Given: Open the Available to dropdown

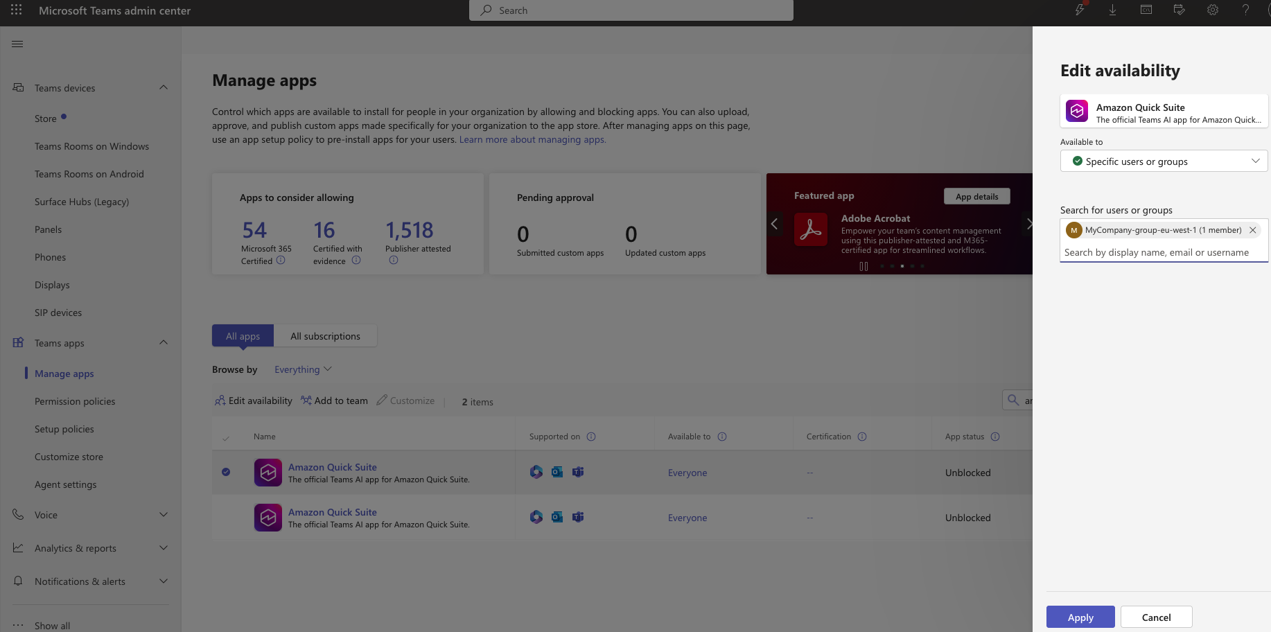Looking at the screenshot, I should point(1164,161).
